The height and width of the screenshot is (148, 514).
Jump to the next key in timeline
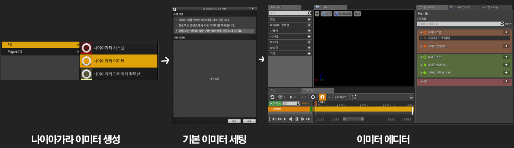pos(308,119)
